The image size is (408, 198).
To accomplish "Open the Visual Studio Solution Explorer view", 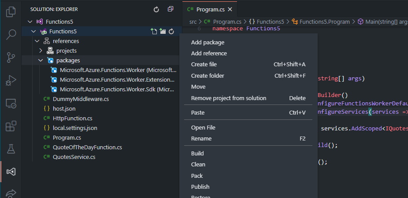I will (11, 172).
